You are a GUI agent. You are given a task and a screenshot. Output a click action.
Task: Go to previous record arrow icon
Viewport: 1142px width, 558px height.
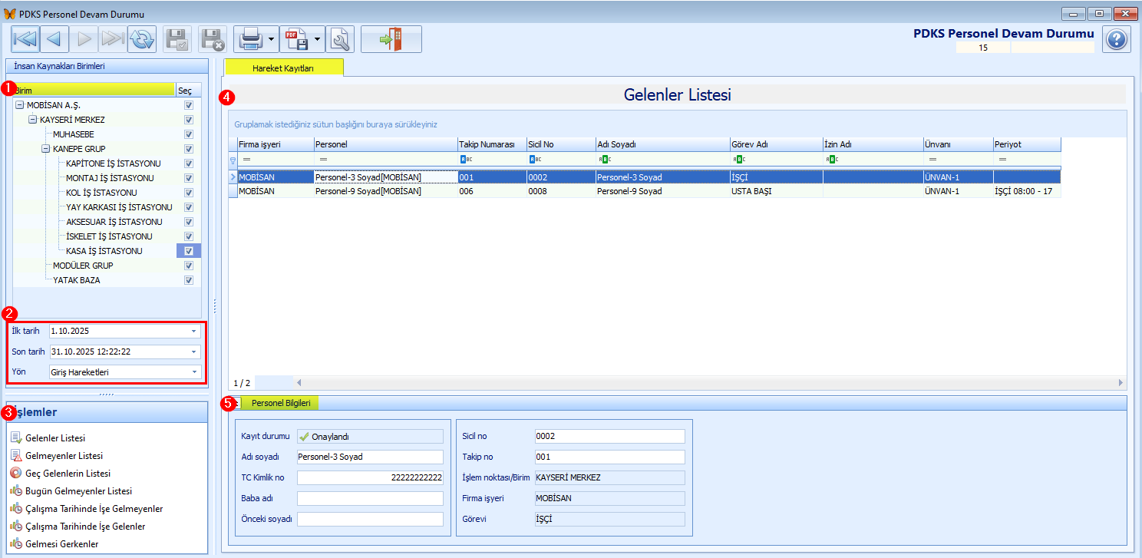54,39
